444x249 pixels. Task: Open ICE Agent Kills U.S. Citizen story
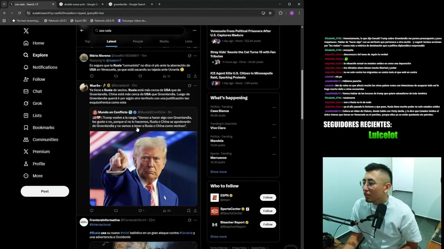pyautogui.click(x=243, y=78)
